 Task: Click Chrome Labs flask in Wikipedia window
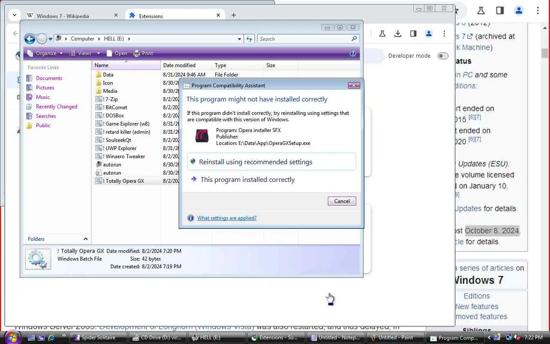pos(481,11)
